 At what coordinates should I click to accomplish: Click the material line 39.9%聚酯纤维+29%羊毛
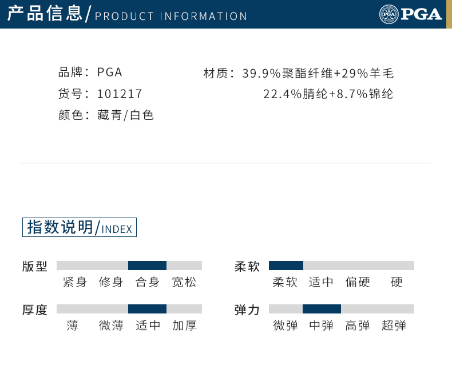pos(318,73)
